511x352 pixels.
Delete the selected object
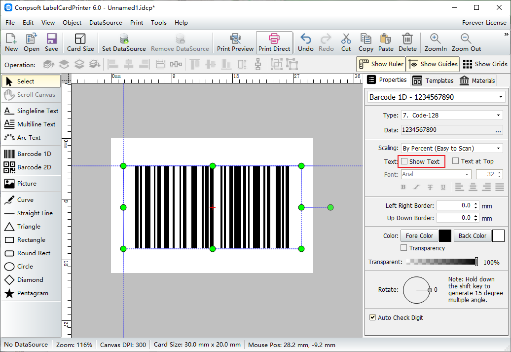coord(407,42)
